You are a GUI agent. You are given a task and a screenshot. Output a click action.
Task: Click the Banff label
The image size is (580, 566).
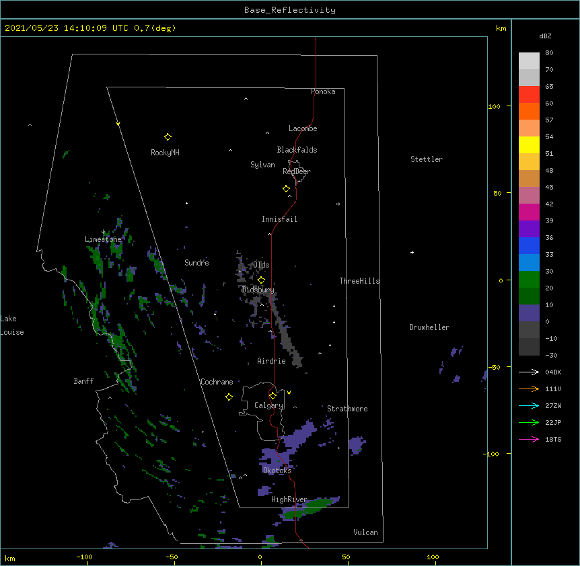[x=83, y=381]
